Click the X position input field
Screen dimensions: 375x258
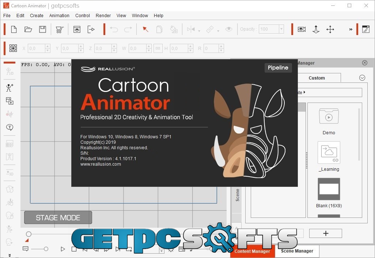(x=36, y=48)
